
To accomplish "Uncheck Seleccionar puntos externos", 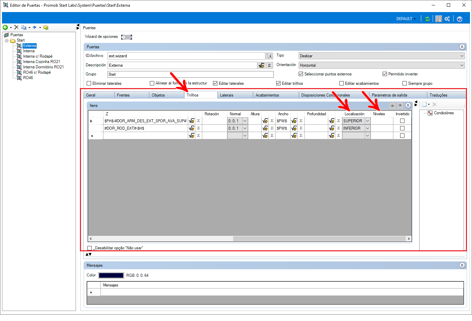I will (301, 74).
